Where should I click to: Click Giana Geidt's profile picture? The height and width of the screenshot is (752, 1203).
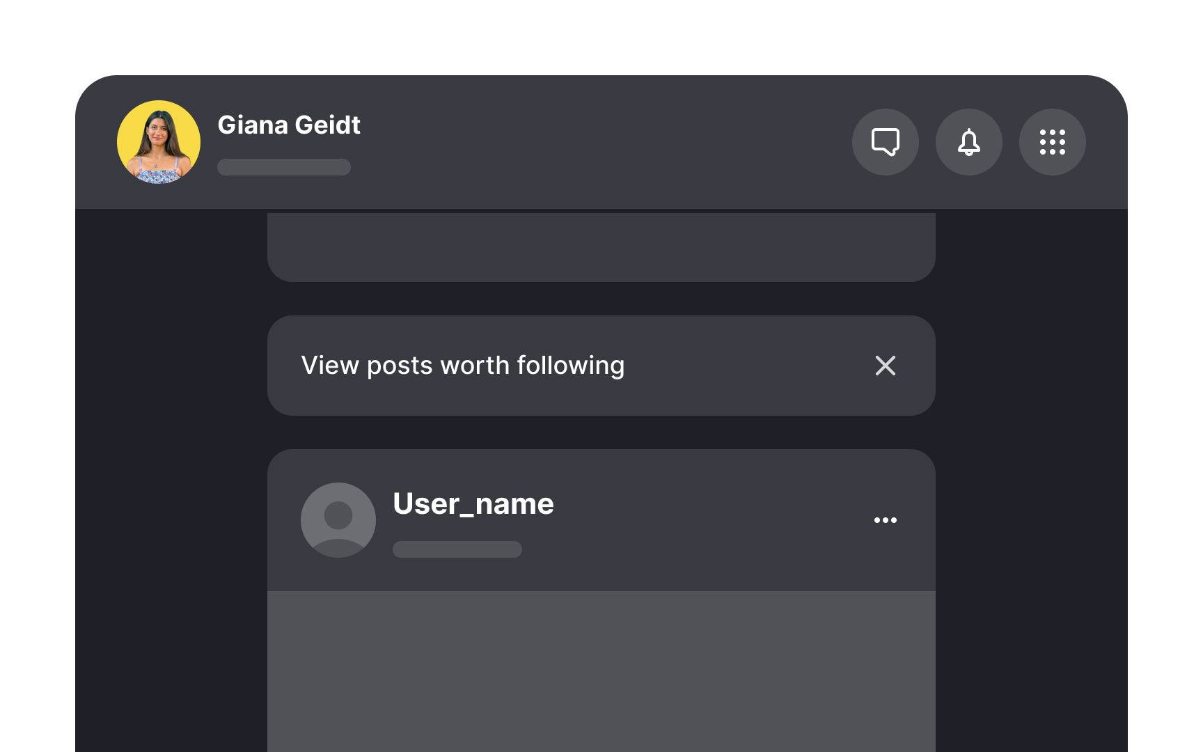pyautogui.click(x=158, y=141)
